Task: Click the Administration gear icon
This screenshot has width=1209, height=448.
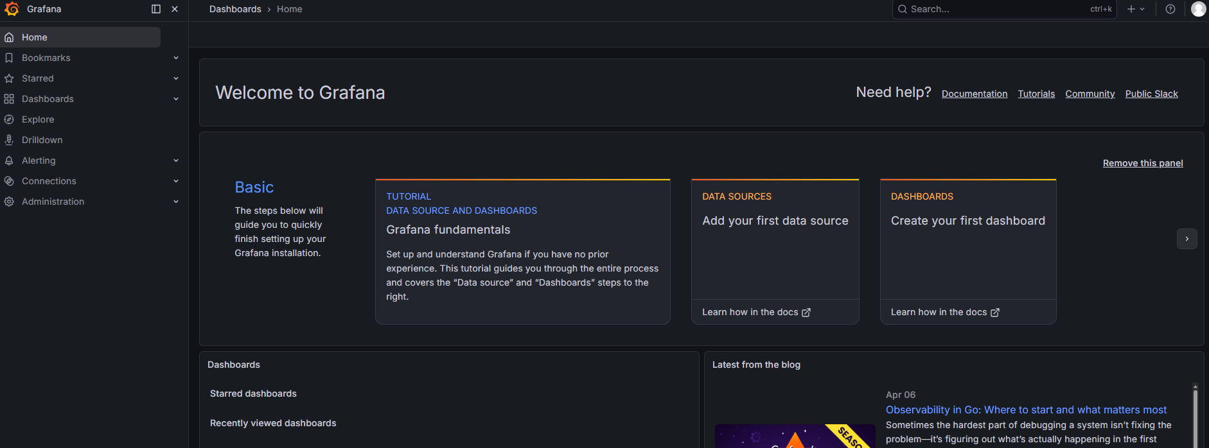Action: click(9, 202)
